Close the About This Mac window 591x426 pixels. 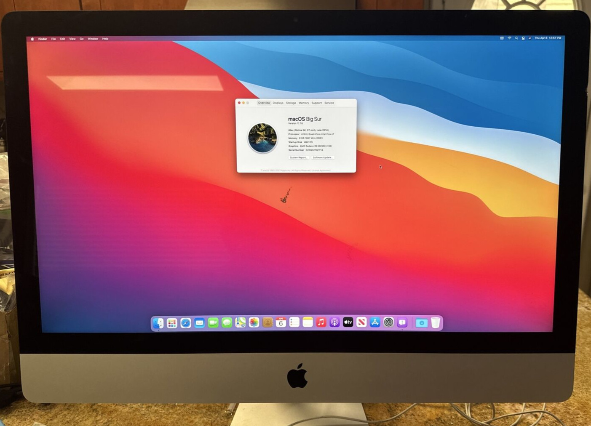pos(239,103)
